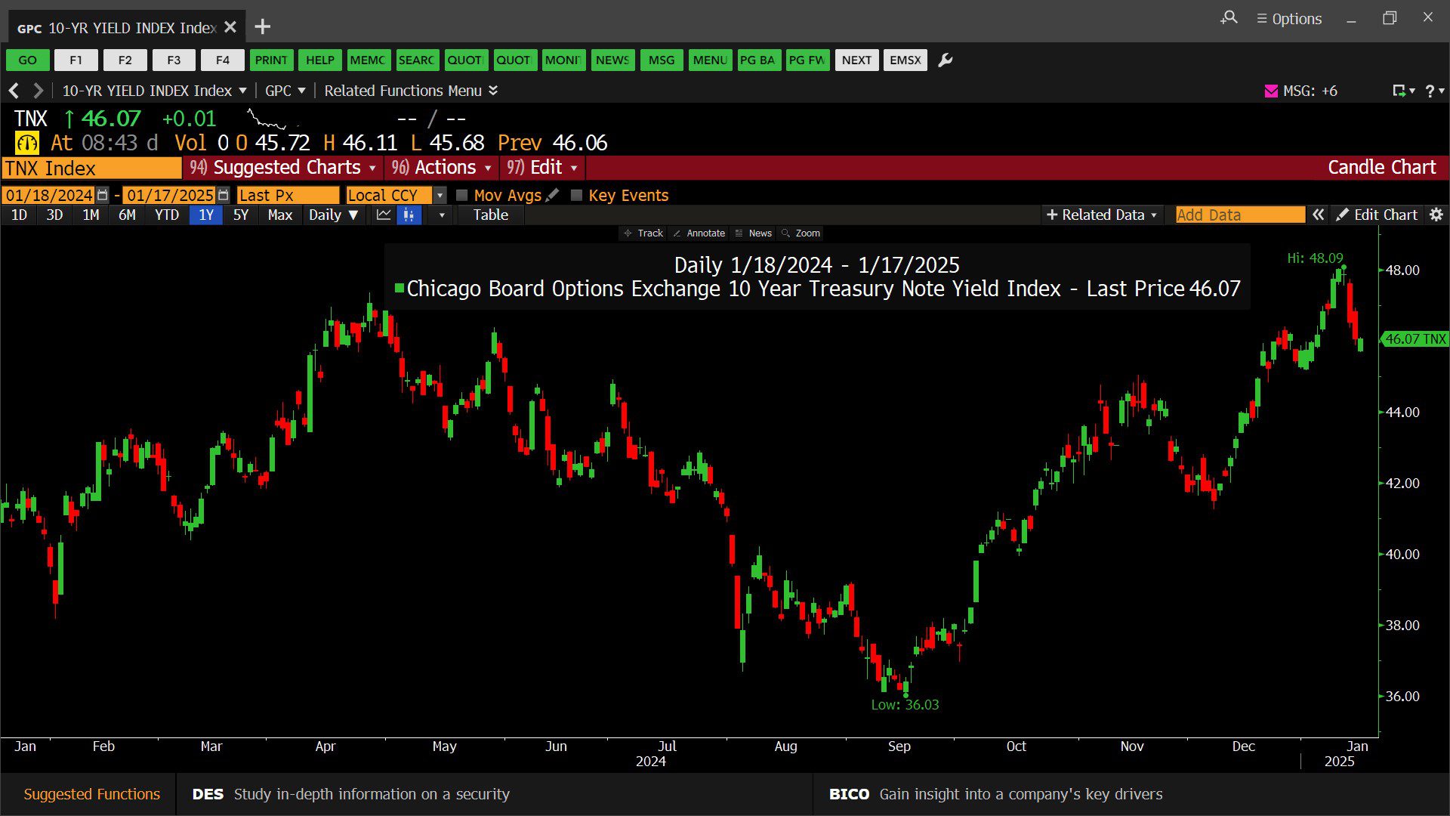Click the Add Data input field

click(x=1239, y=215)
